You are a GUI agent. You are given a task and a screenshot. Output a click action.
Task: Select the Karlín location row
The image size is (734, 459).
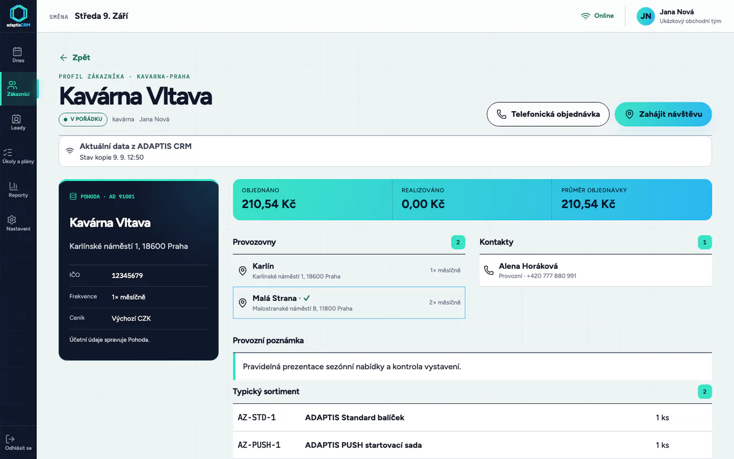click(x=349, y=271)
